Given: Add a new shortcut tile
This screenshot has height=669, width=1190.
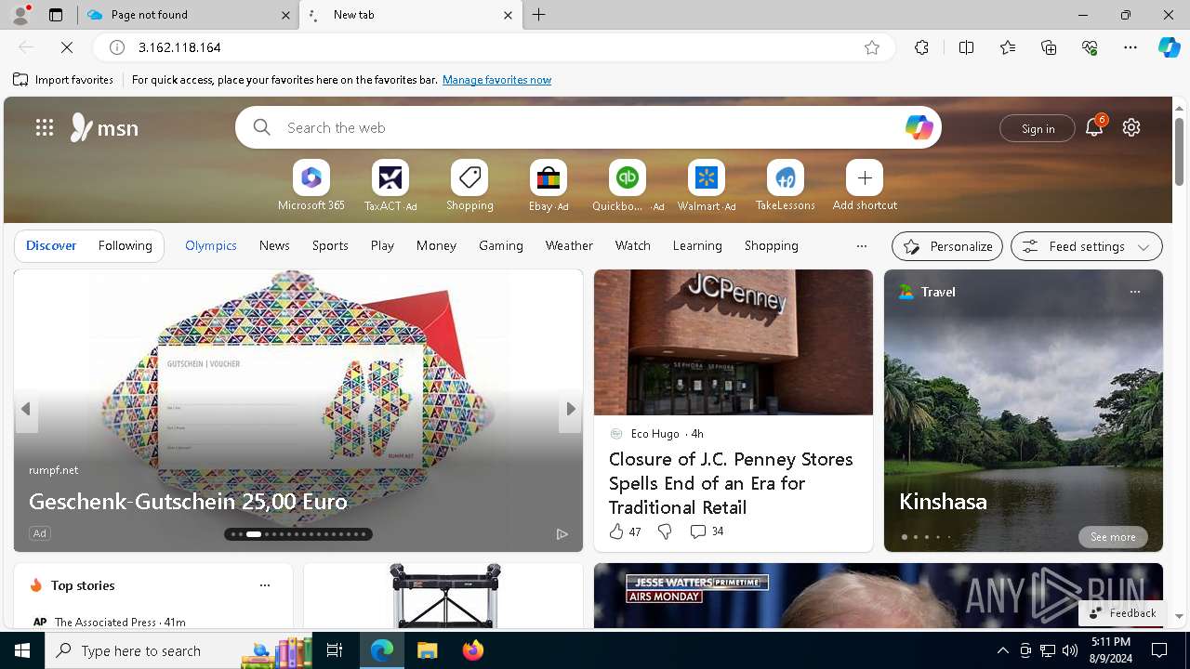Looking at the screenshot, I should coord(865,186).
